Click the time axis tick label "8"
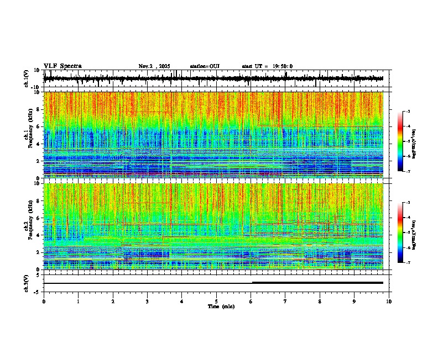This screenshot has width=438, height=338. [320, 302]
